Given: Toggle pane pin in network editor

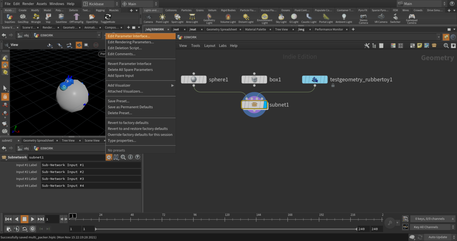Looking at the screenshot, I should coord(446,37).
